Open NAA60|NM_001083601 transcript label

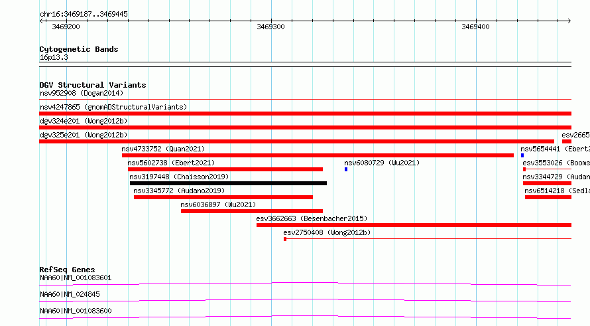click(x=76, y=278)
